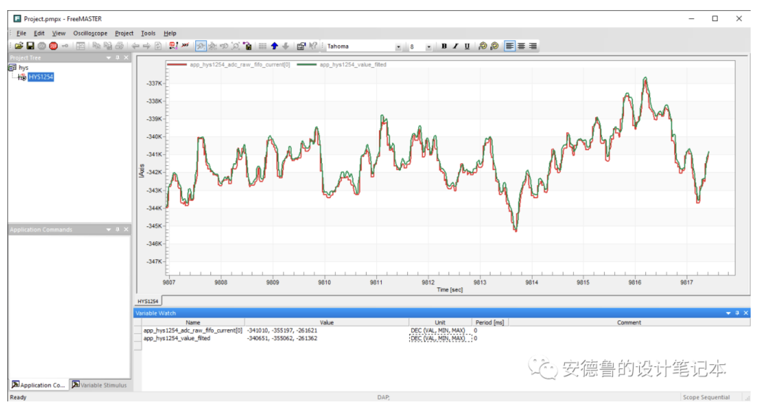Pin the Application Commands panel

tap(118, 230)
